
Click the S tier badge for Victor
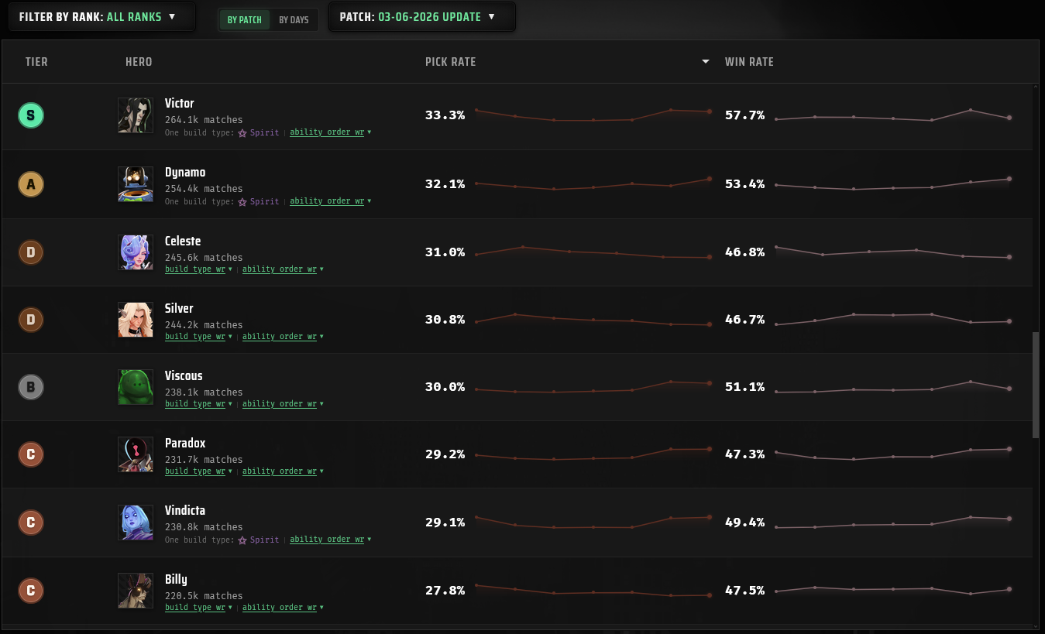31,116
